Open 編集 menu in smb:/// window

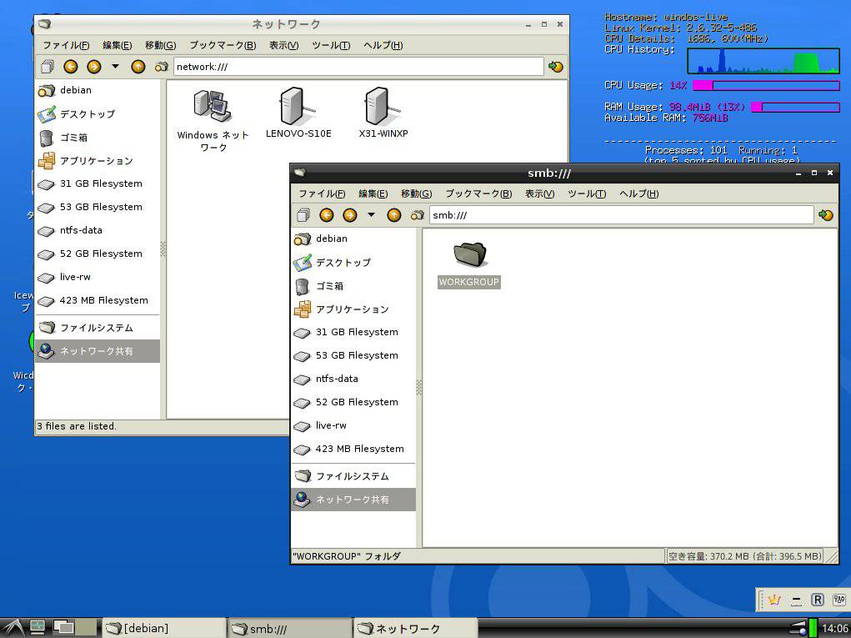pos(373,193)
